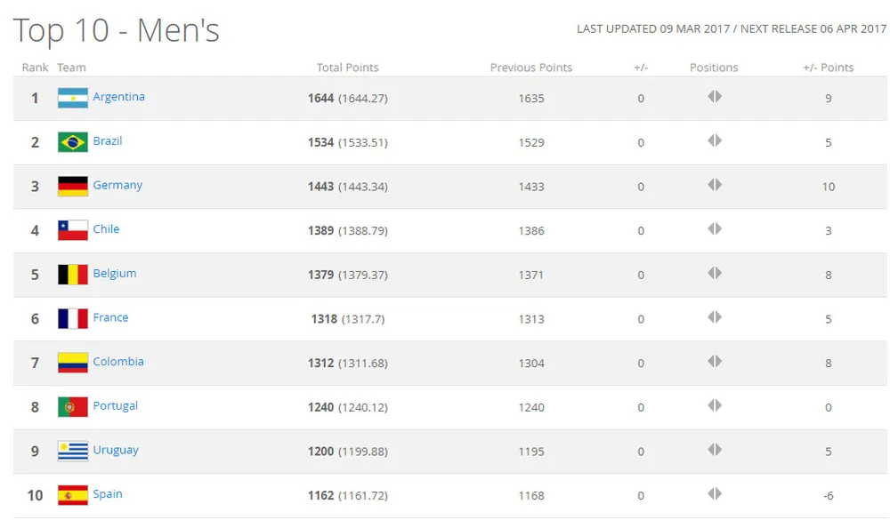Click the Belgium flag icon
The height and width of the screenshot is (520, 890).
[73, 275]
